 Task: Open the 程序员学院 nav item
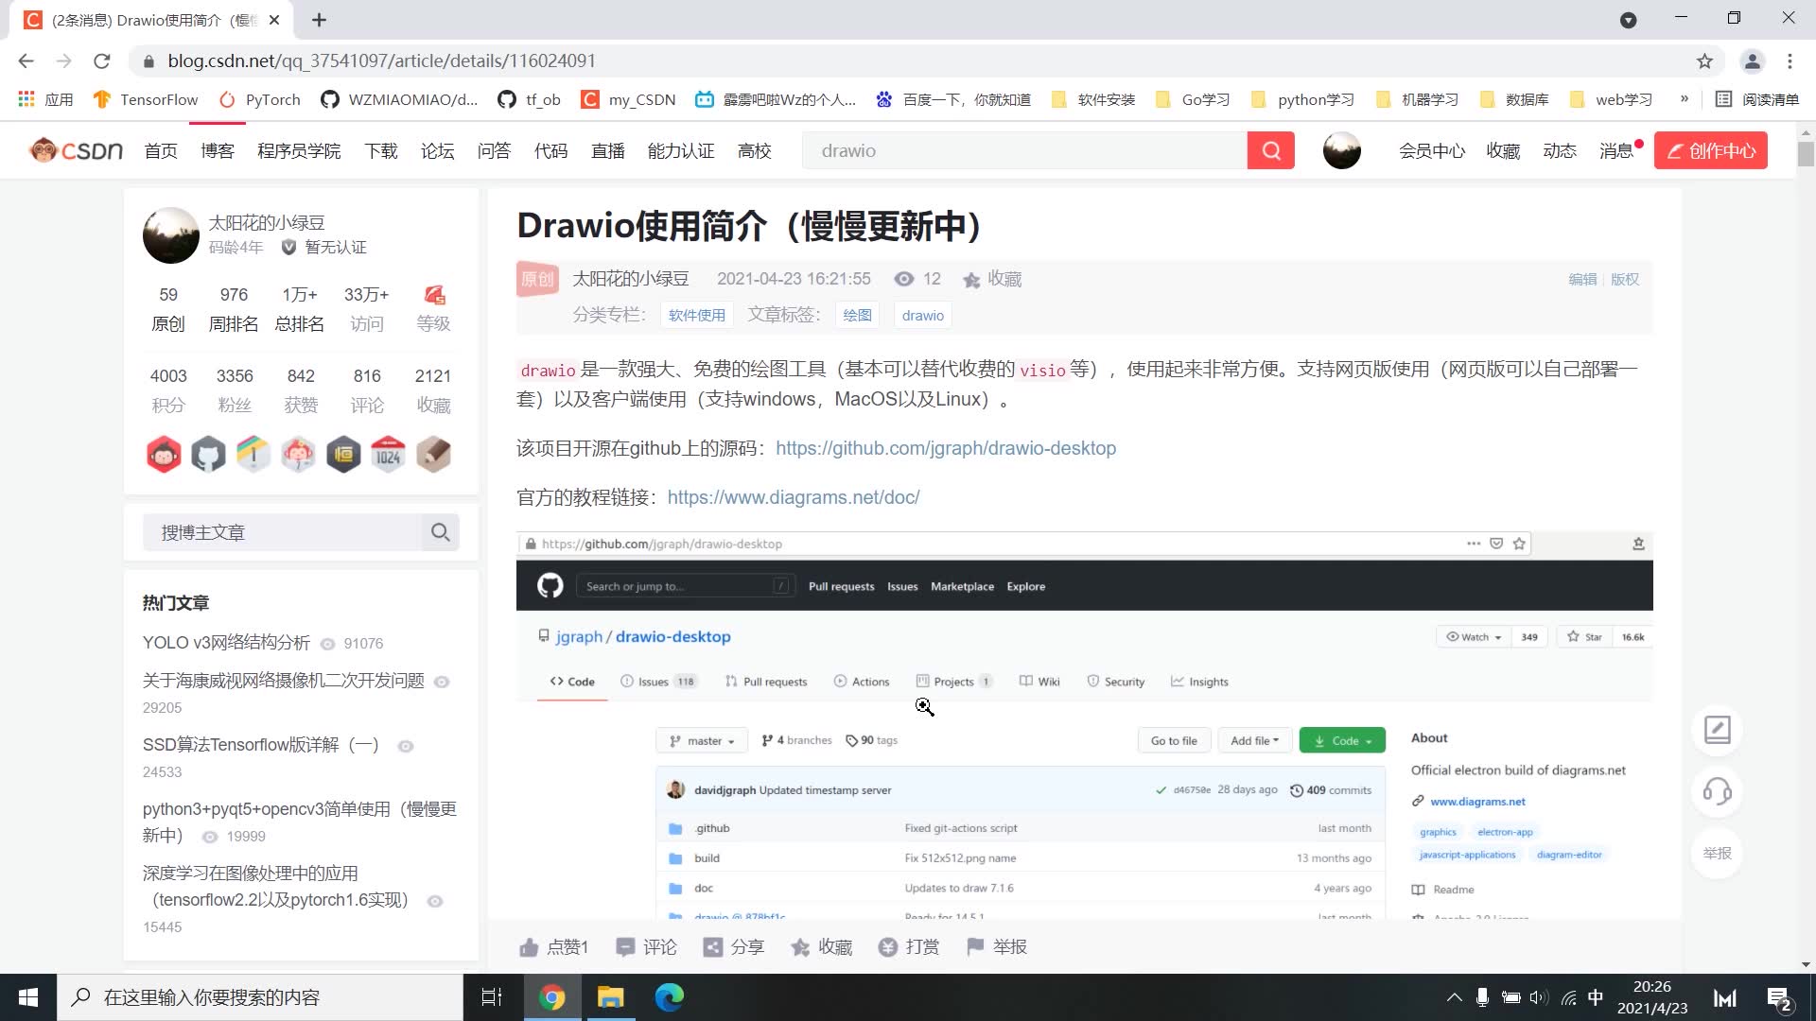pos(299,151)
